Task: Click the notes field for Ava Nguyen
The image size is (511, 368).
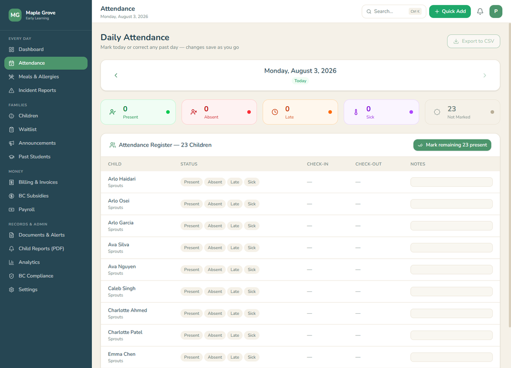Action: point(451,269)
